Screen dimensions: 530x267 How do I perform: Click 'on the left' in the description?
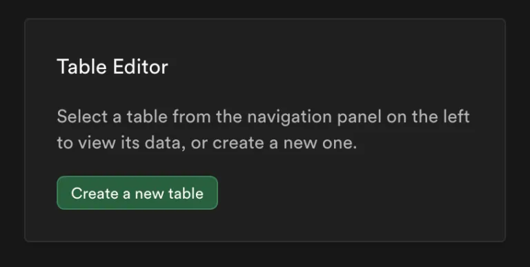(429, 117)
